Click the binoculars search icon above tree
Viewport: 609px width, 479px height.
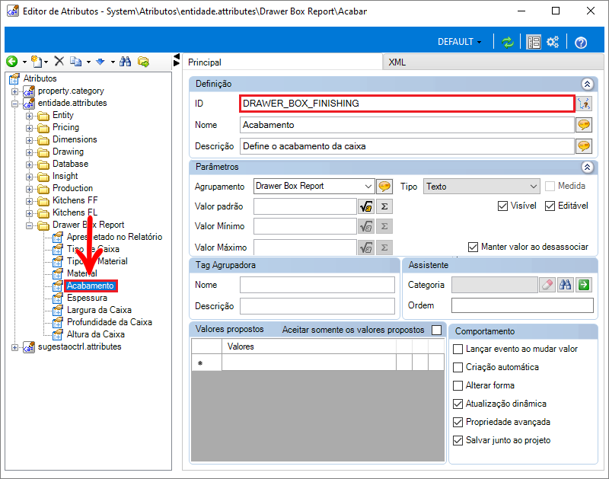pyautogui.click(x=126, y=61)
